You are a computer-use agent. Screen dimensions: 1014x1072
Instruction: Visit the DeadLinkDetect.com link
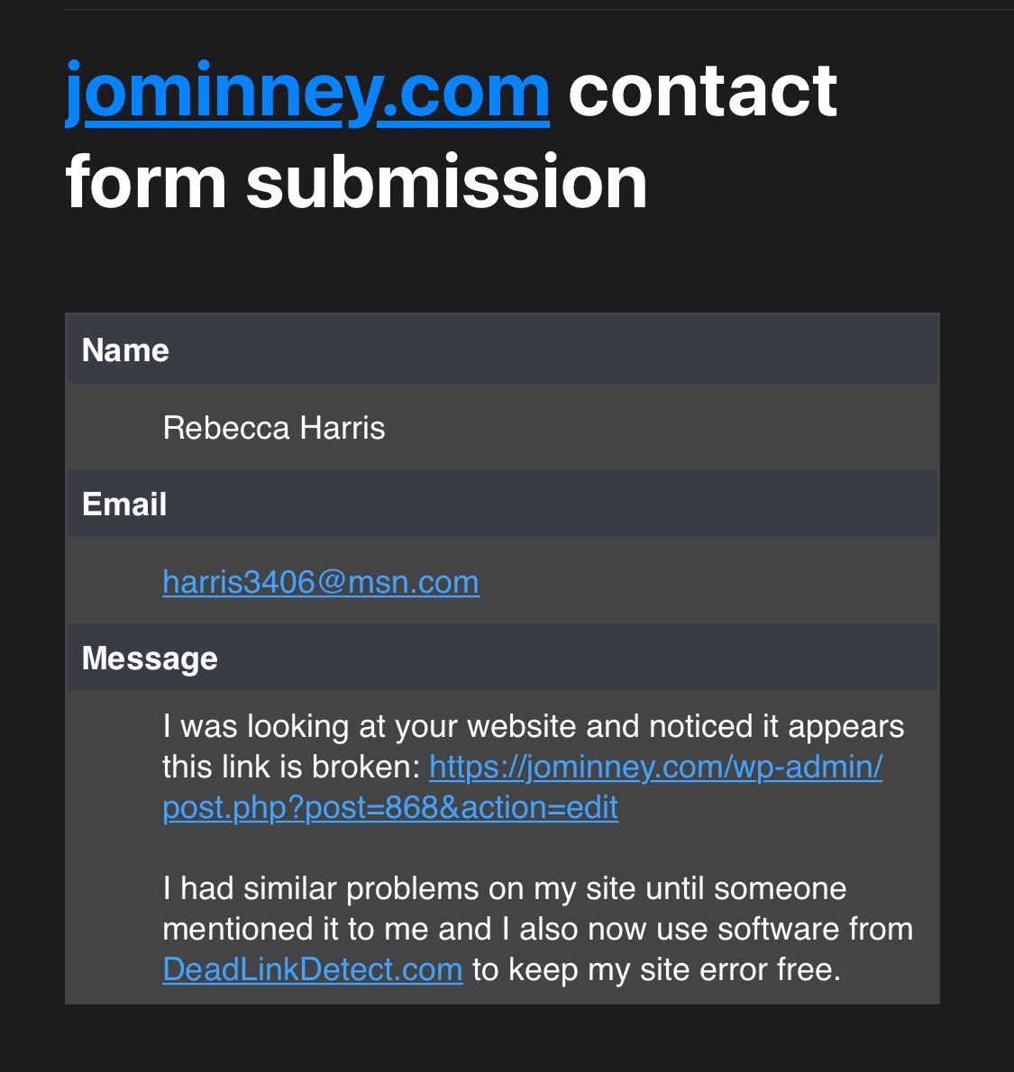(x=313, y=969)
